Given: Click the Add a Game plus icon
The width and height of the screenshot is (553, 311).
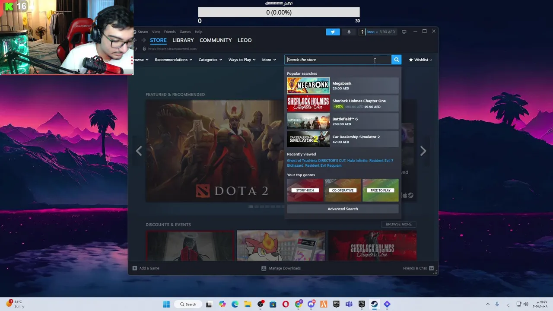Looking at the screenshot, I should click(135, 268).
